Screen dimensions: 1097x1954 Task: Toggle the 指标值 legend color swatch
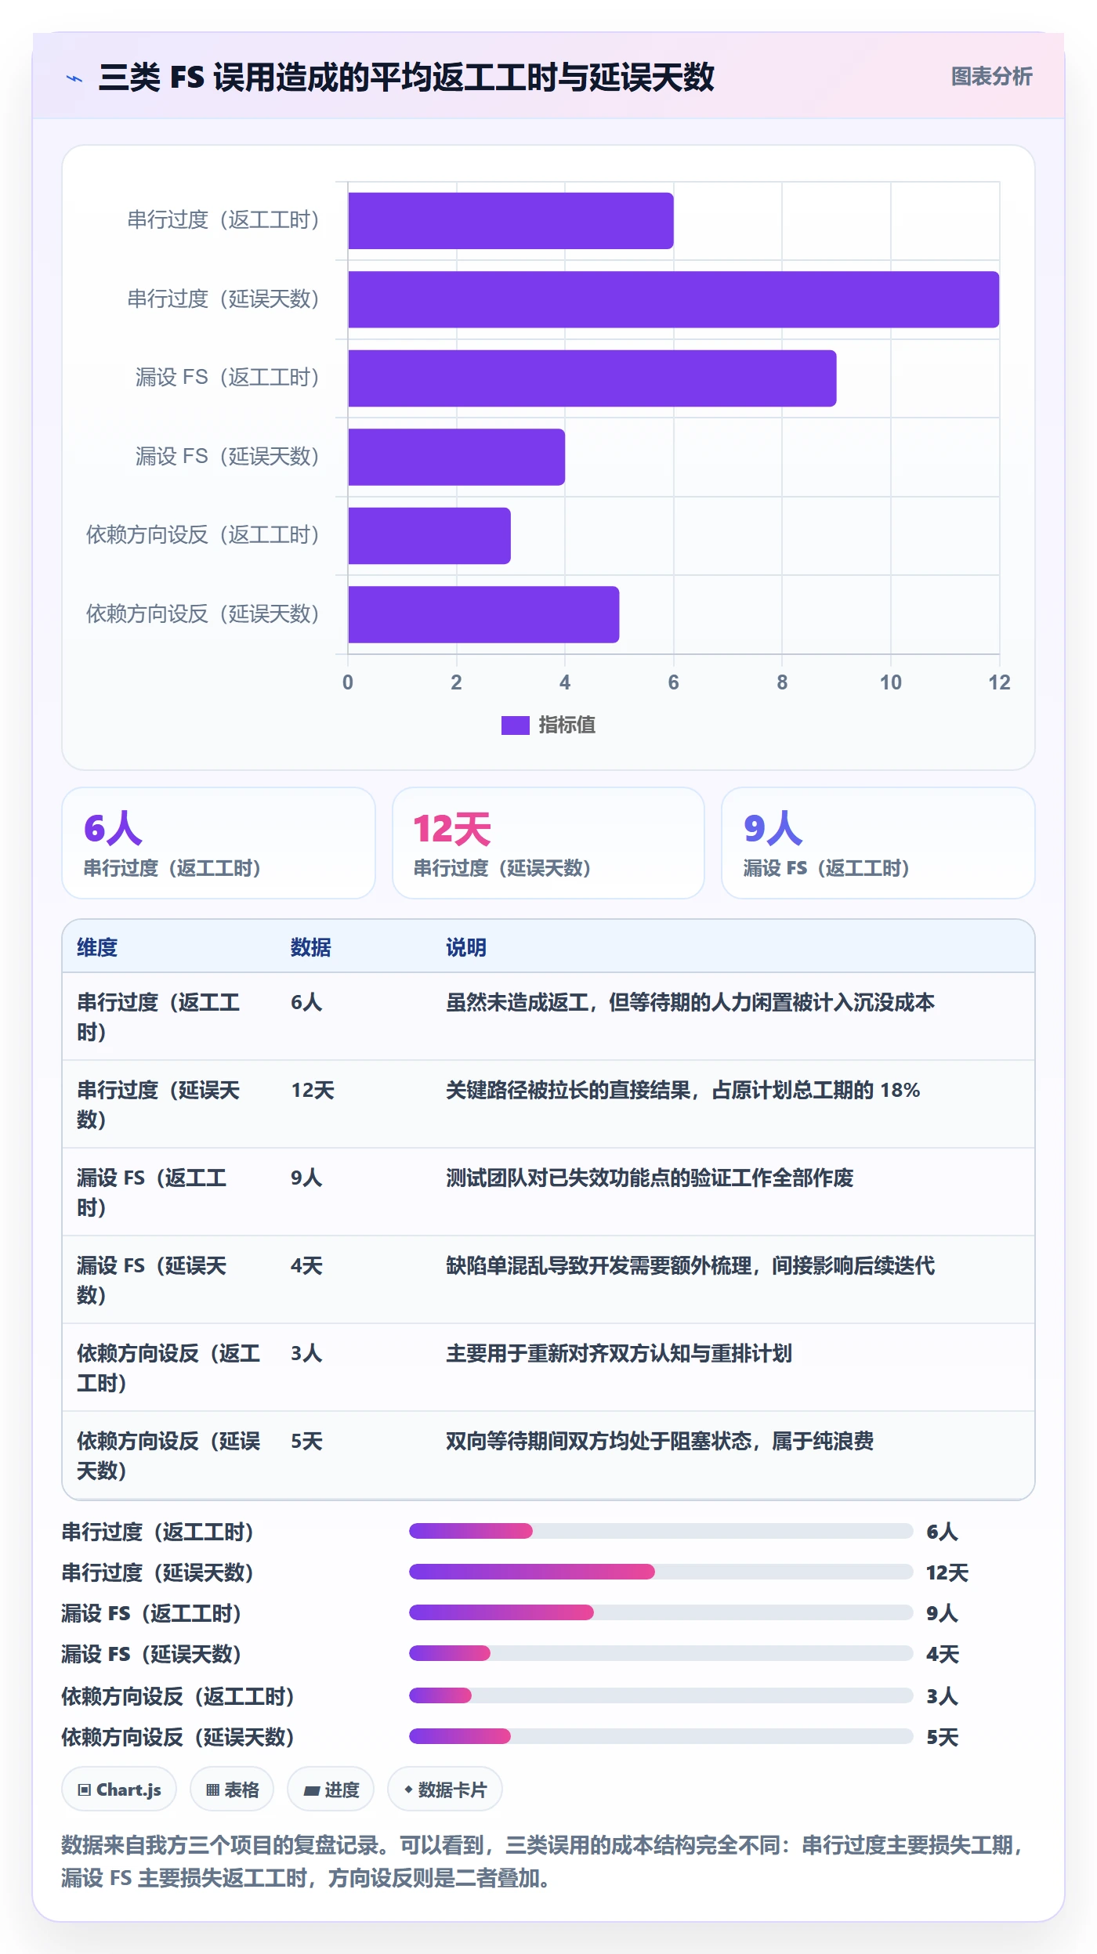[x=515, y=726]
